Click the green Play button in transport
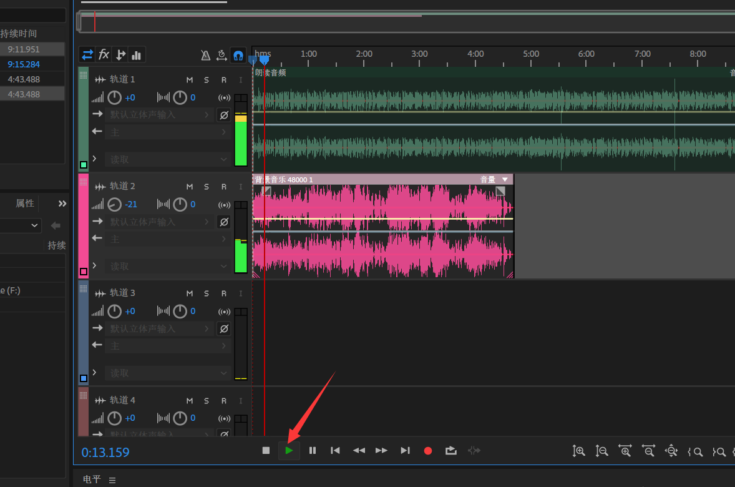The height and width of the screenshot is (487, 735). coord(289,450)
